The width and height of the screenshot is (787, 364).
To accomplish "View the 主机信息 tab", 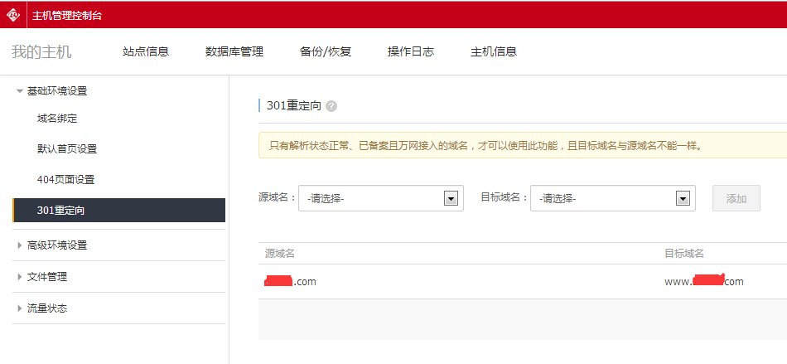I will tap(494, 51).
